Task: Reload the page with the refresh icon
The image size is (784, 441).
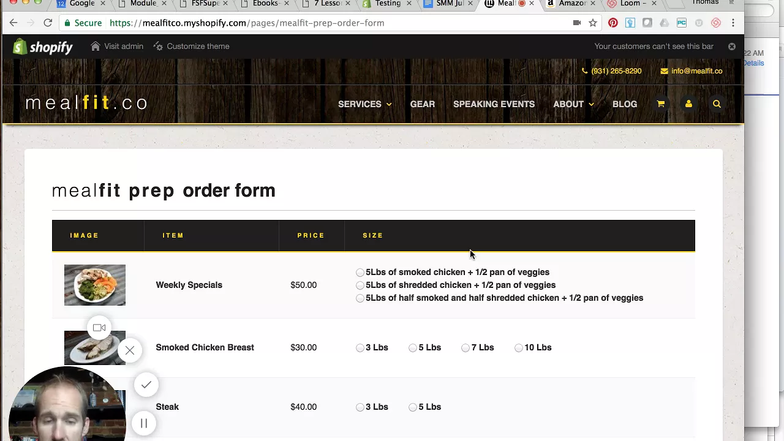Action: 48,23
